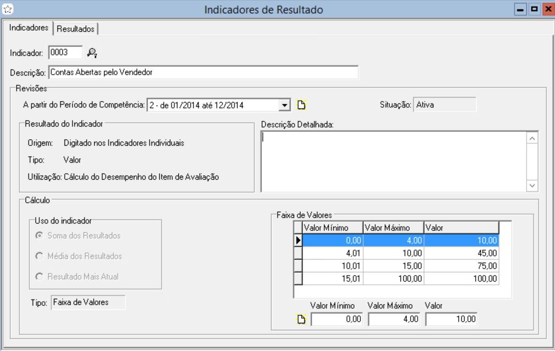This screenshot has height=351, width=555.
Task: Click inside the Descrição Detalhada text area
Action: pyautogui.click(x=394, y=161)
